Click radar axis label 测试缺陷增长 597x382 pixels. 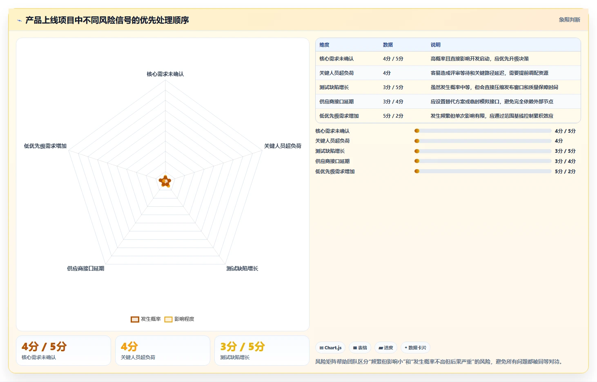[x=242, y=268]
